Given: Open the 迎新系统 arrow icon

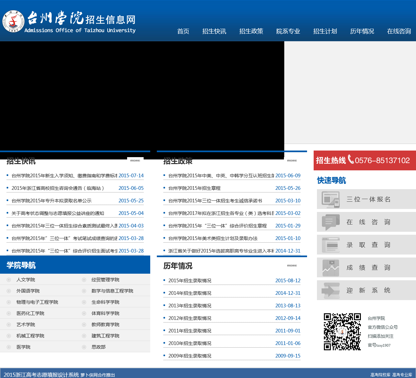Looking at the screenshot, I should (x=330, y=291).
